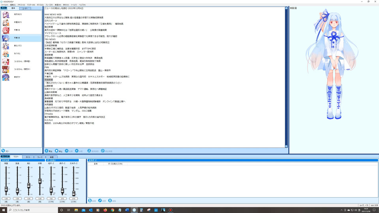Click the 停止 stop icon
This screenshot has width=379, height=213.
(56, 151)
